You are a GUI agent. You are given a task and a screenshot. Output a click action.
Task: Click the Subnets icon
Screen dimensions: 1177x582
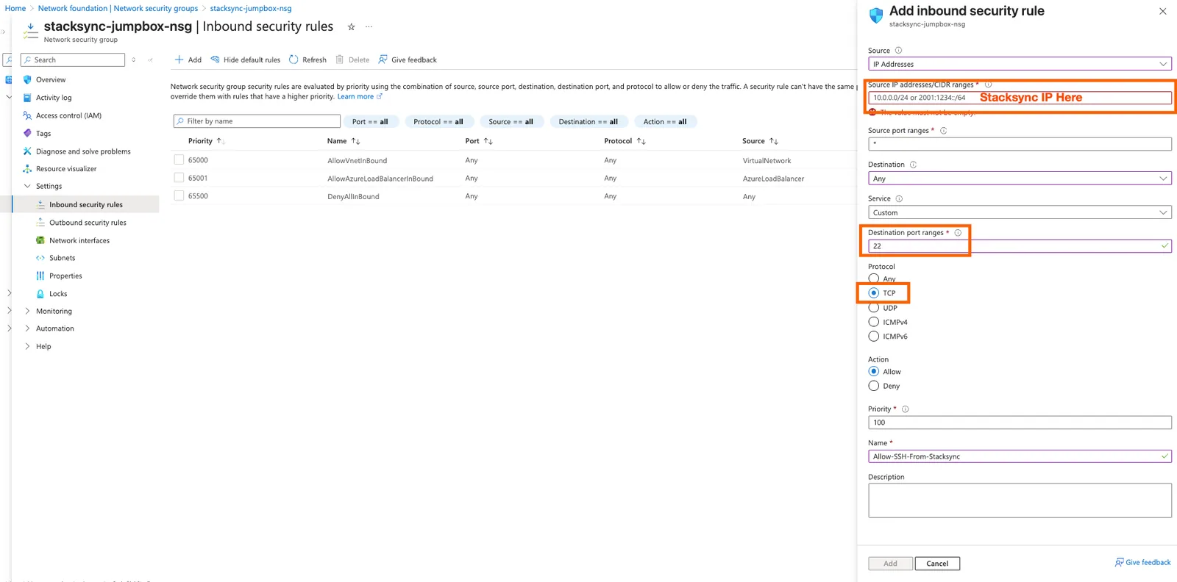(40, 258)
